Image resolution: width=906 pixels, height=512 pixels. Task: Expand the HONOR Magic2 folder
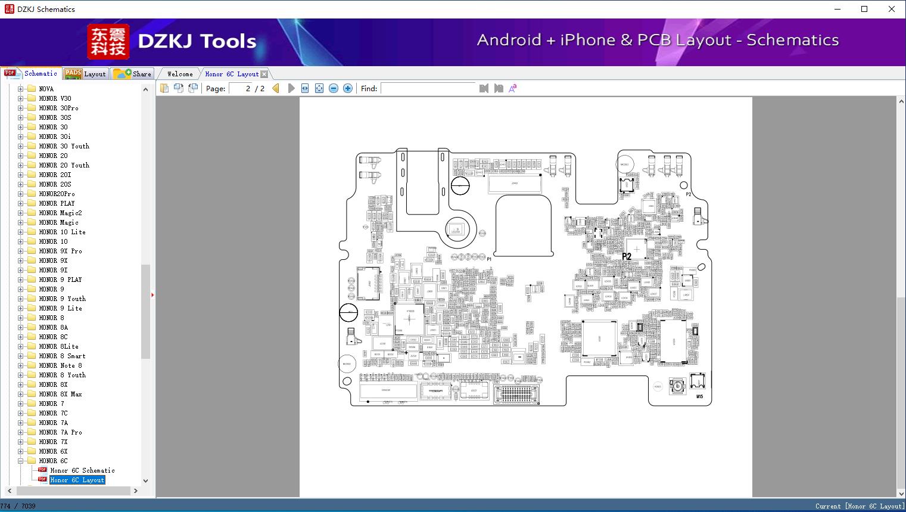coord(20,213)
